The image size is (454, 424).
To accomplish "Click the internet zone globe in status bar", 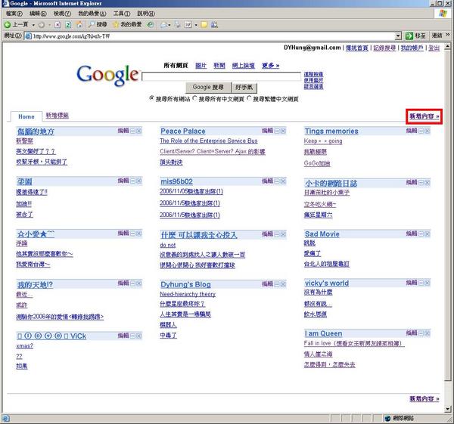I will 388,418.
